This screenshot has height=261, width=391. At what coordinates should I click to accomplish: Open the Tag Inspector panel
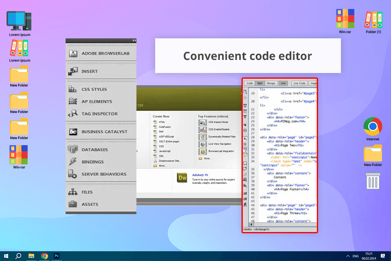point(101,114)
